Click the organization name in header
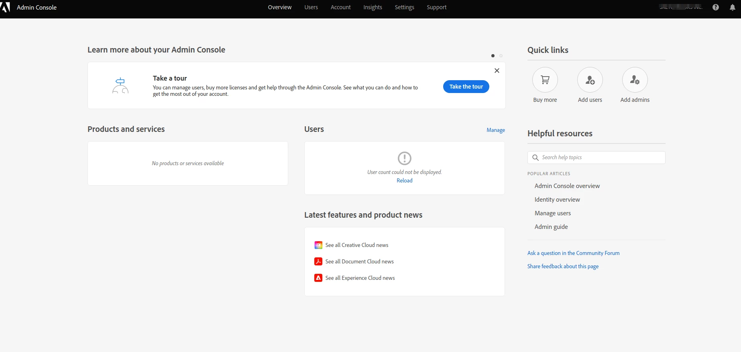 pos(680,7)
